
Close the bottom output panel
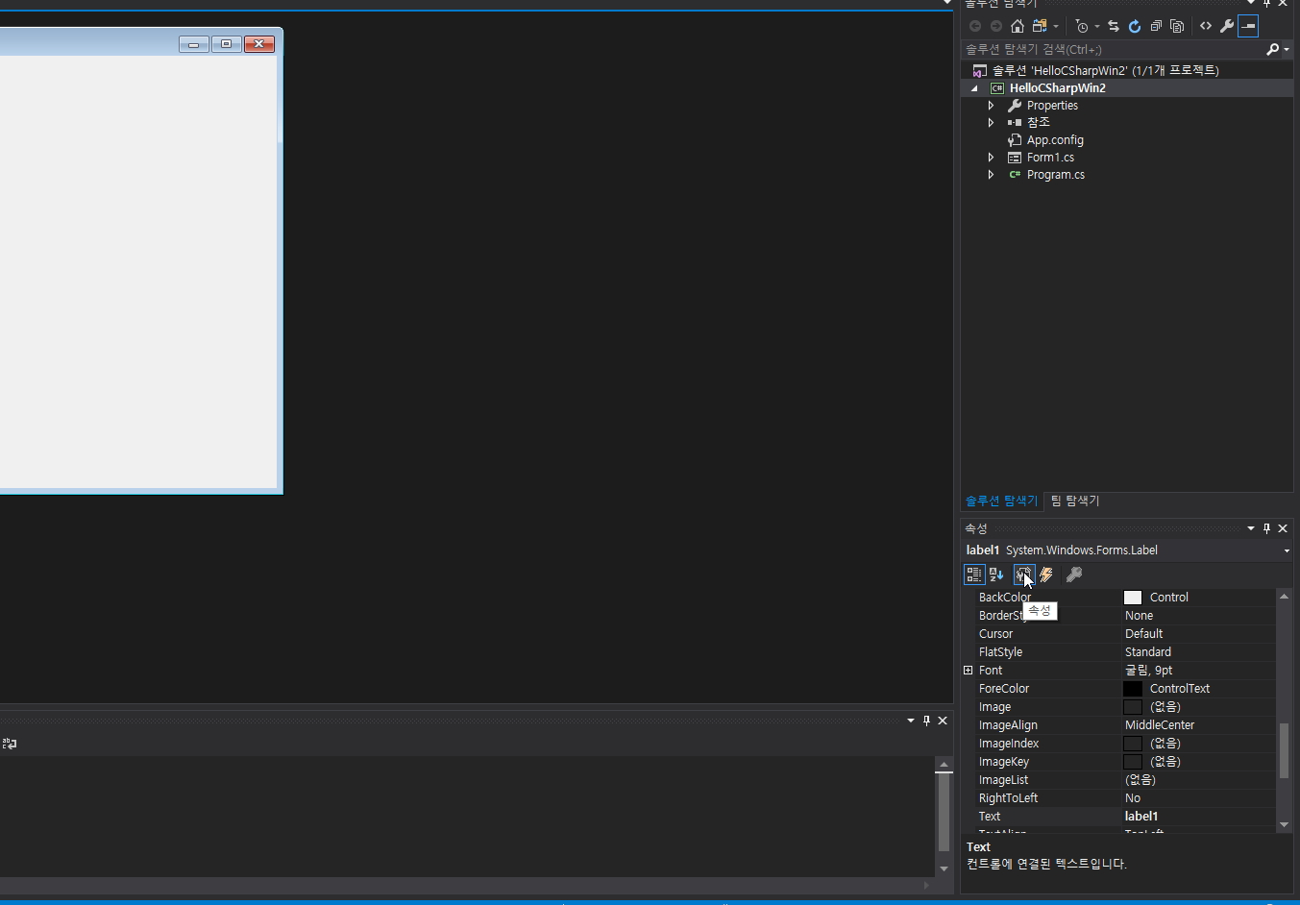[943, 721]
